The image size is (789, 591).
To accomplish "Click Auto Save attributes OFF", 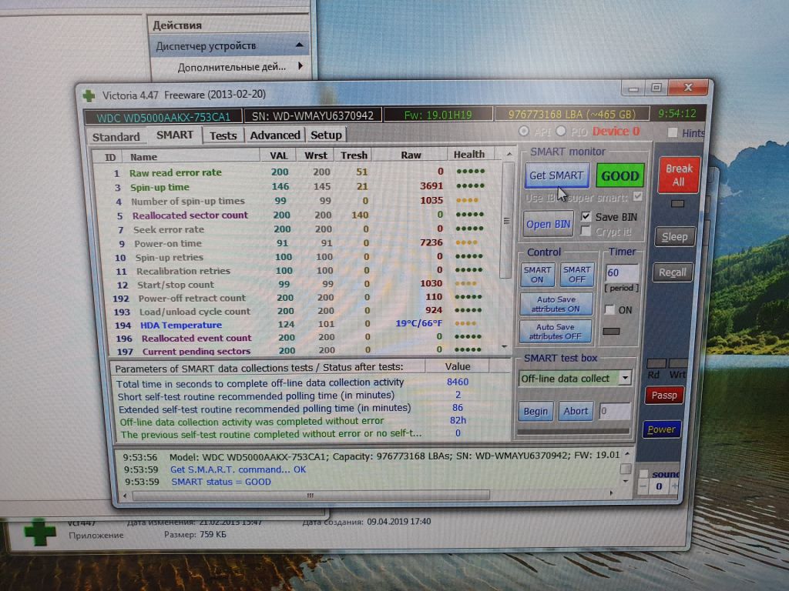I will click(x=555, y=331).
